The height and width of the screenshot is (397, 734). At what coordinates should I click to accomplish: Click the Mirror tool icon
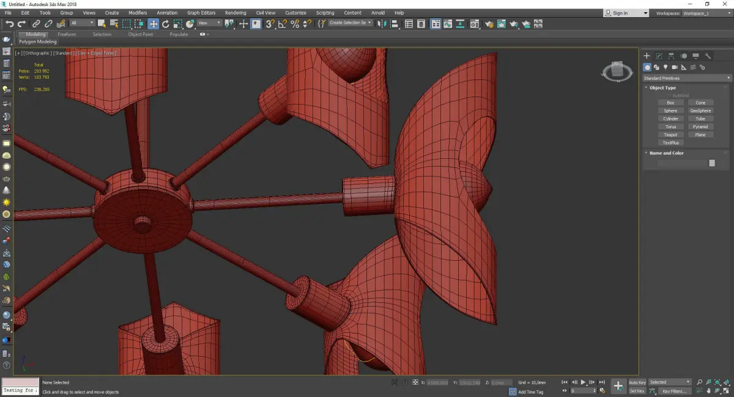pos(382,24)
